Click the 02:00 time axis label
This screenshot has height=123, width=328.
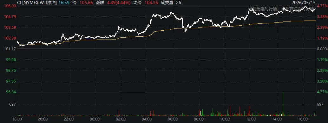pos(121,119)
